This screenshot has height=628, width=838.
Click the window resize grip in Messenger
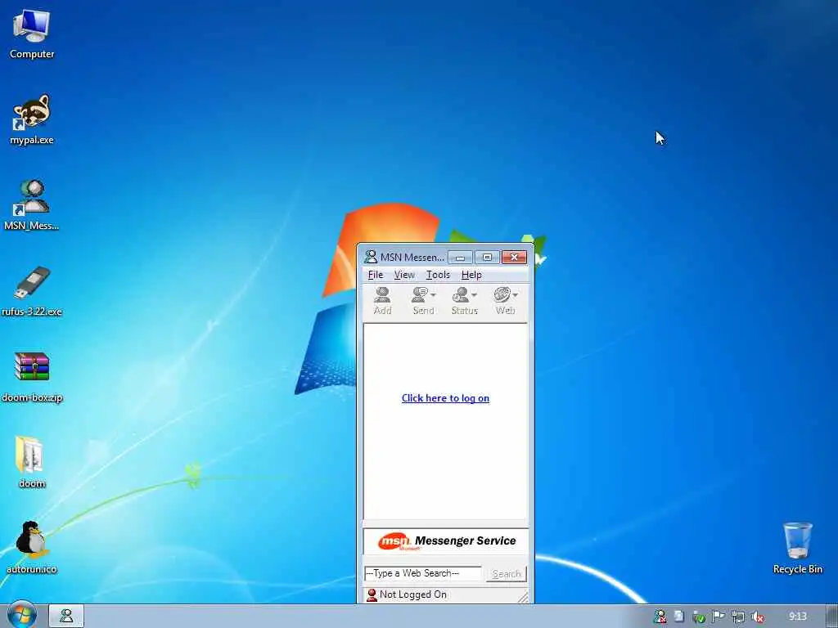523,597
